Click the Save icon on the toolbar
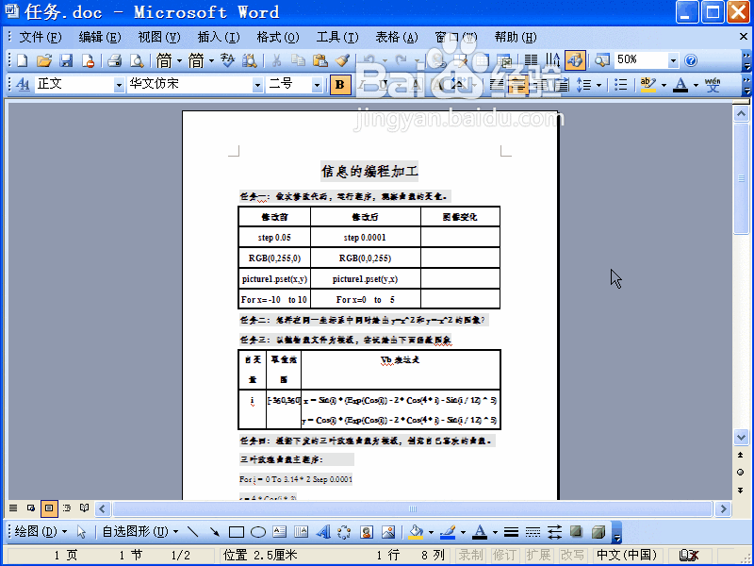This screenshot has height=566, width=754. tap(67, 59)
